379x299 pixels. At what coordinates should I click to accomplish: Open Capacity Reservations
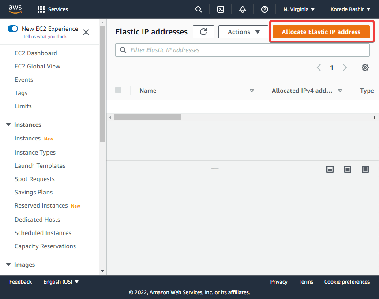pyautogui.click(x=45, y=246)
